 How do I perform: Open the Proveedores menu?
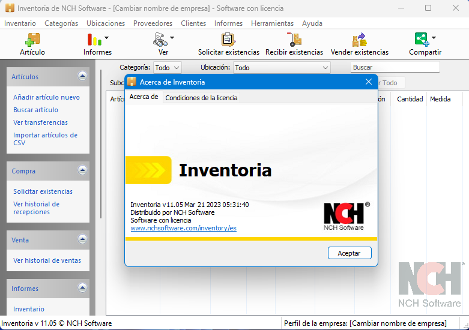coord(153,23)
